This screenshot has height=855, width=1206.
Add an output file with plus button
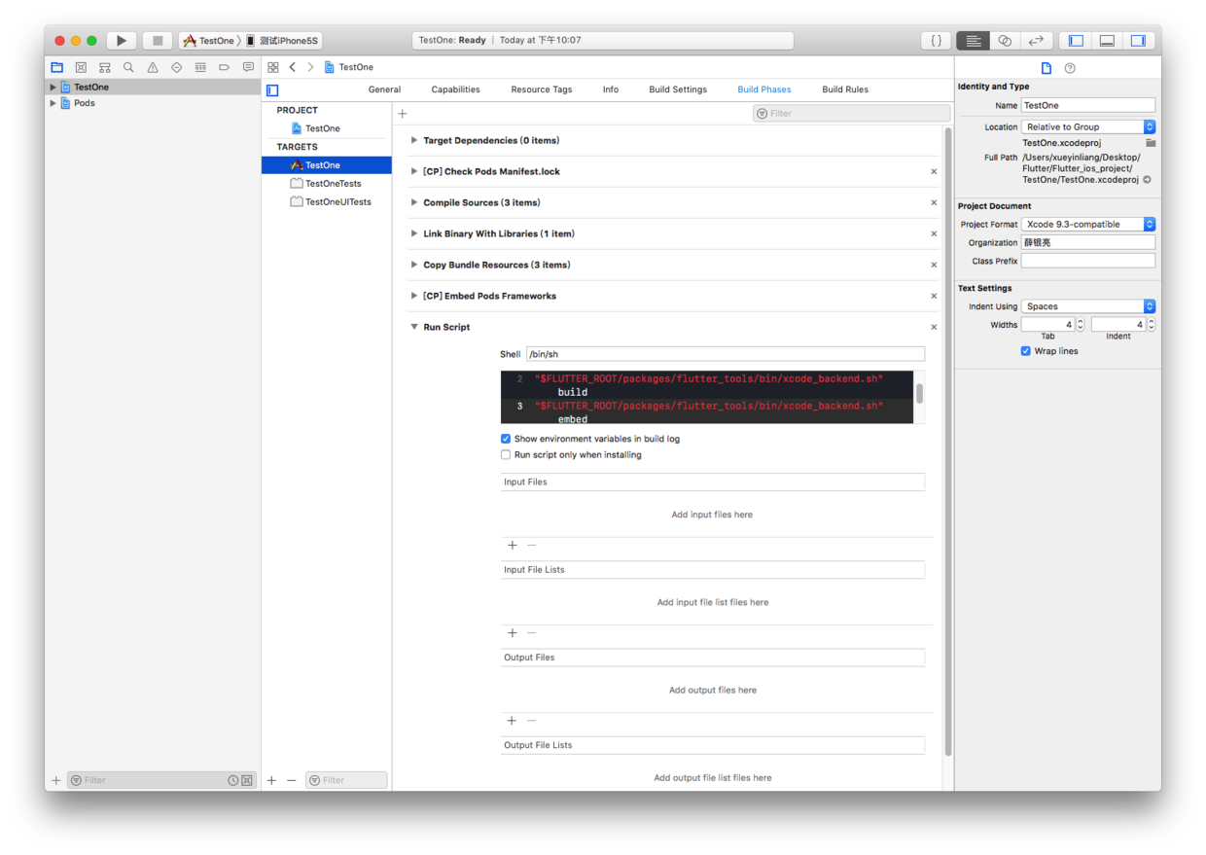(x=513, y=721)
